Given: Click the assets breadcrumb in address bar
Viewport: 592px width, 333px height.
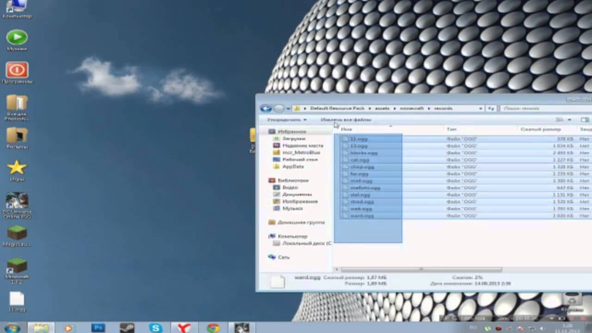Looking at the screenshot, I should coord(382,108).
